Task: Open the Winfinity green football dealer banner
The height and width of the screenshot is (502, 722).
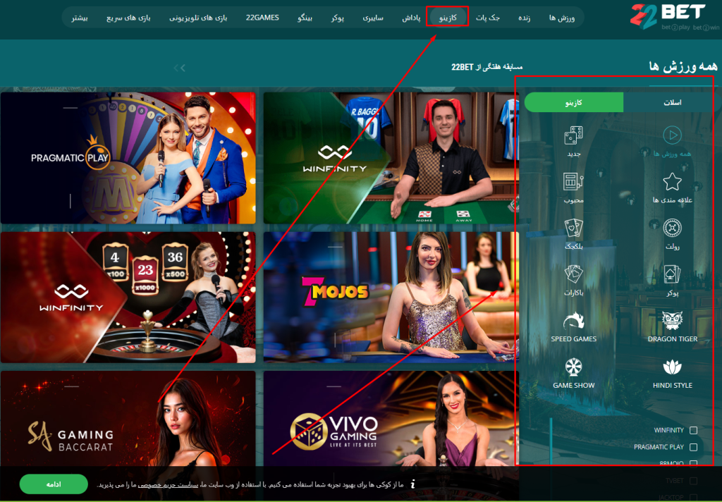Action: point(391,158)
